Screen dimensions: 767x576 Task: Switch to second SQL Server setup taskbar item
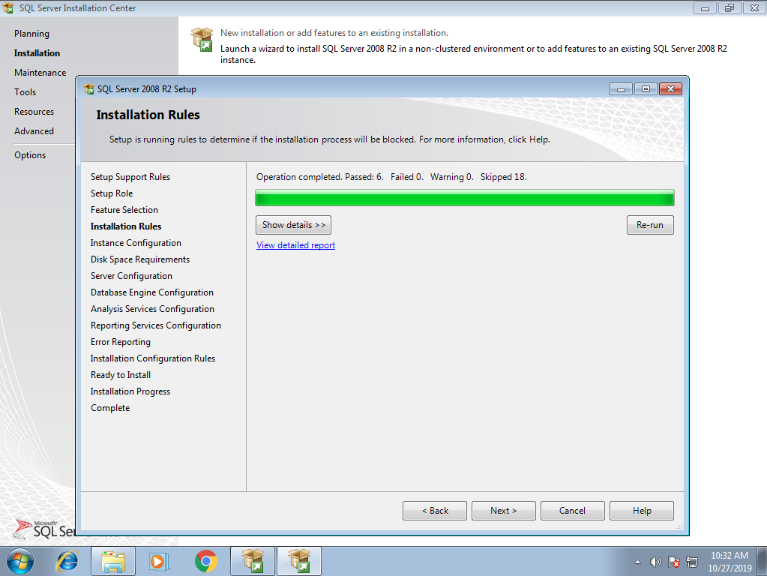pyautogui.click(x=299, y=561)
